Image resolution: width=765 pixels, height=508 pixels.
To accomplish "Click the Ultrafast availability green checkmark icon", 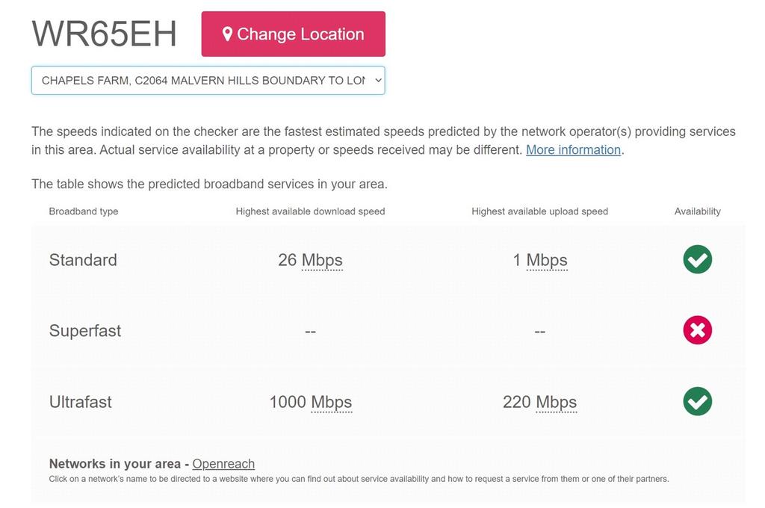I will point(697,402).
